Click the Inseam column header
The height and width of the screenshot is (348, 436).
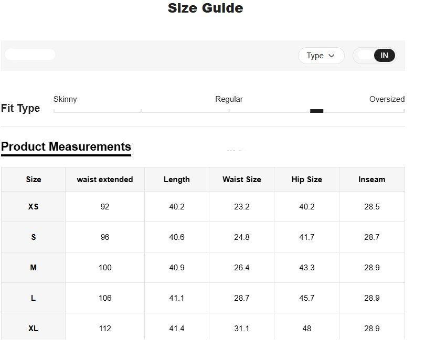(x=372, y=179)
